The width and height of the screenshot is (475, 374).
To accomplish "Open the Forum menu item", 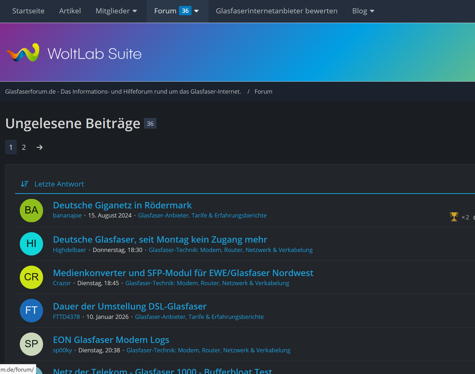I will click(165, 11).
